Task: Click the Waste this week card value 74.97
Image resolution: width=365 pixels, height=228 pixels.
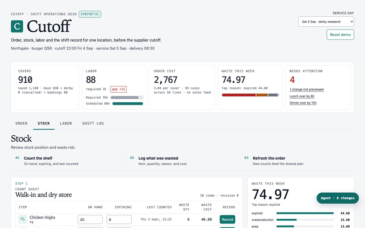Action: 234,80
